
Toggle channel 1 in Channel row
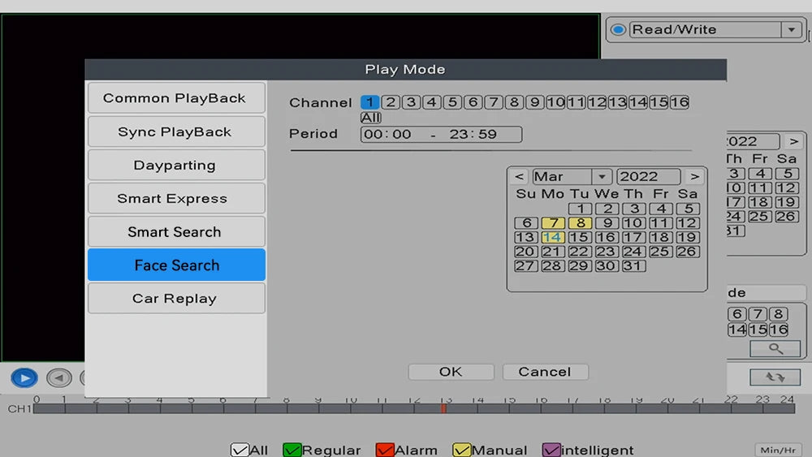click(370, 102)
